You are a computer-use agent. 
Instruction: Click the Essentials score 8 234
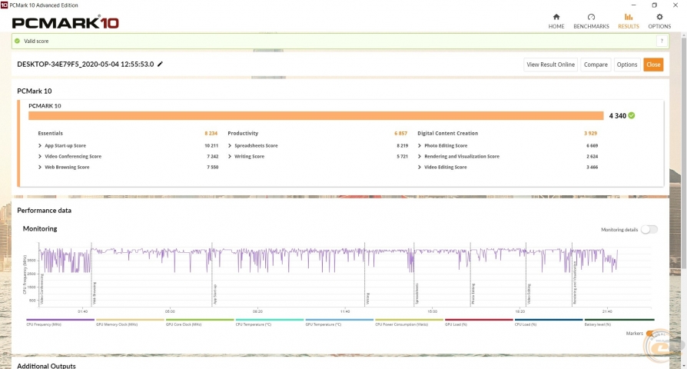[211, 133]
